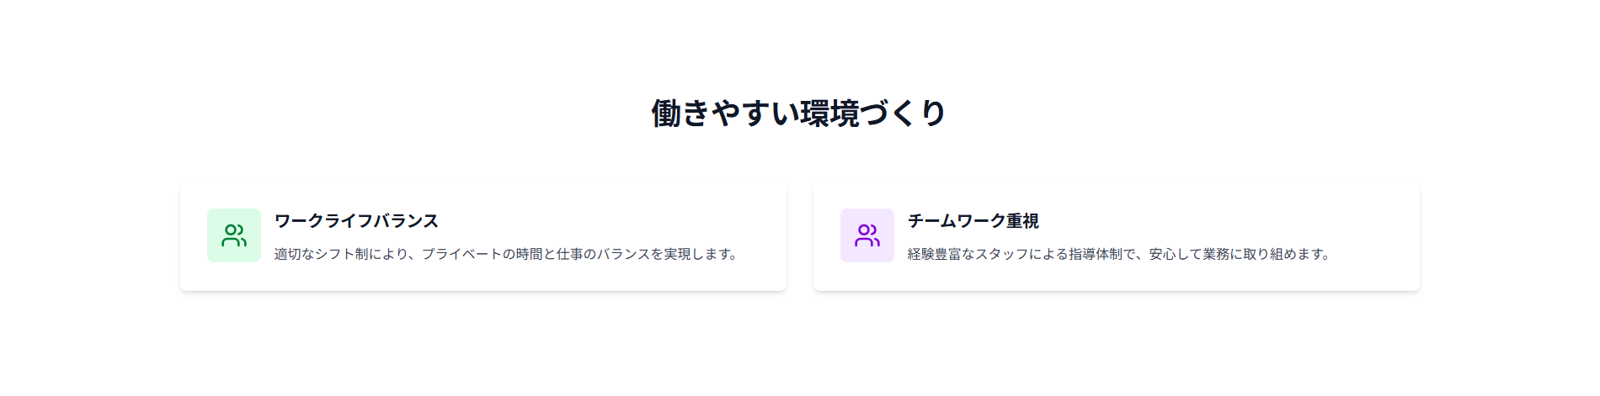The image size is (1600, 396).
Task: Click 指導体制 in the teamwork description
Action: [x=1096, y=254]
